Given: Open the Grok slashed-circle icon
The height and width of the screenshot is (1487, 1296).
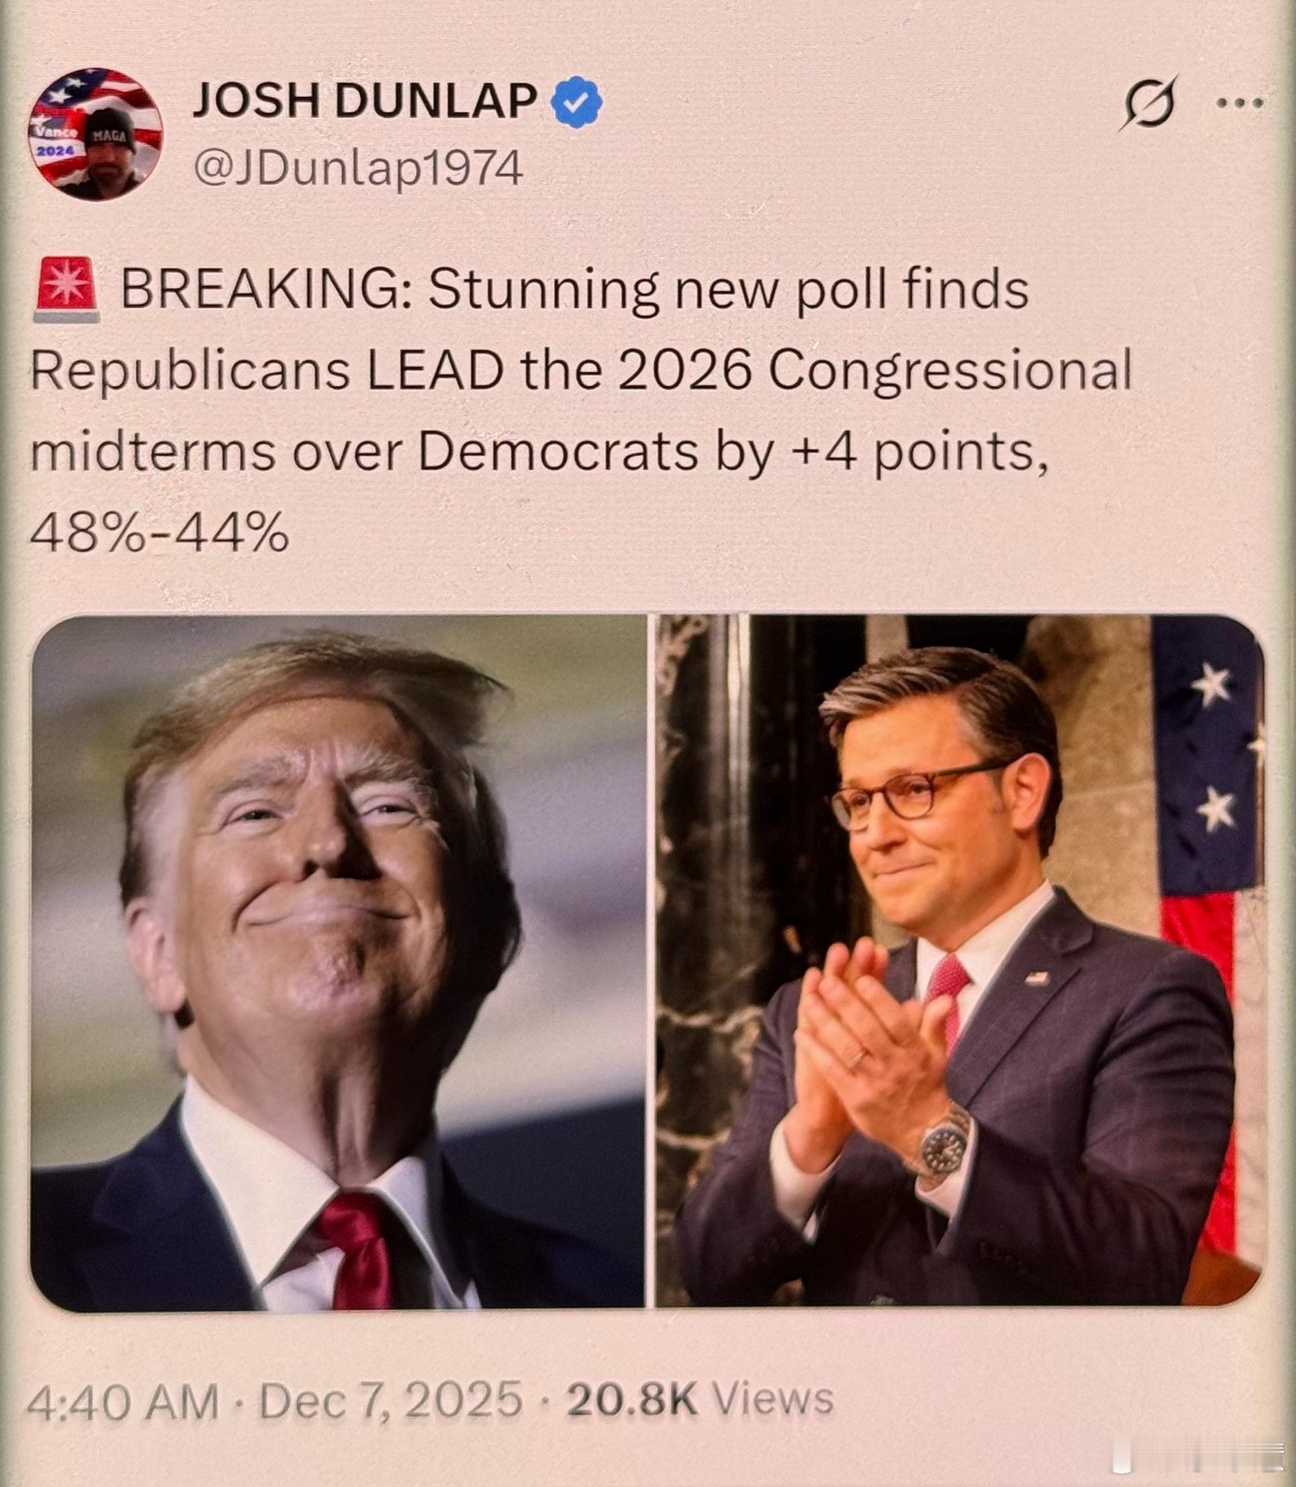Looking at the screenshot, I should coord(1148,103).
